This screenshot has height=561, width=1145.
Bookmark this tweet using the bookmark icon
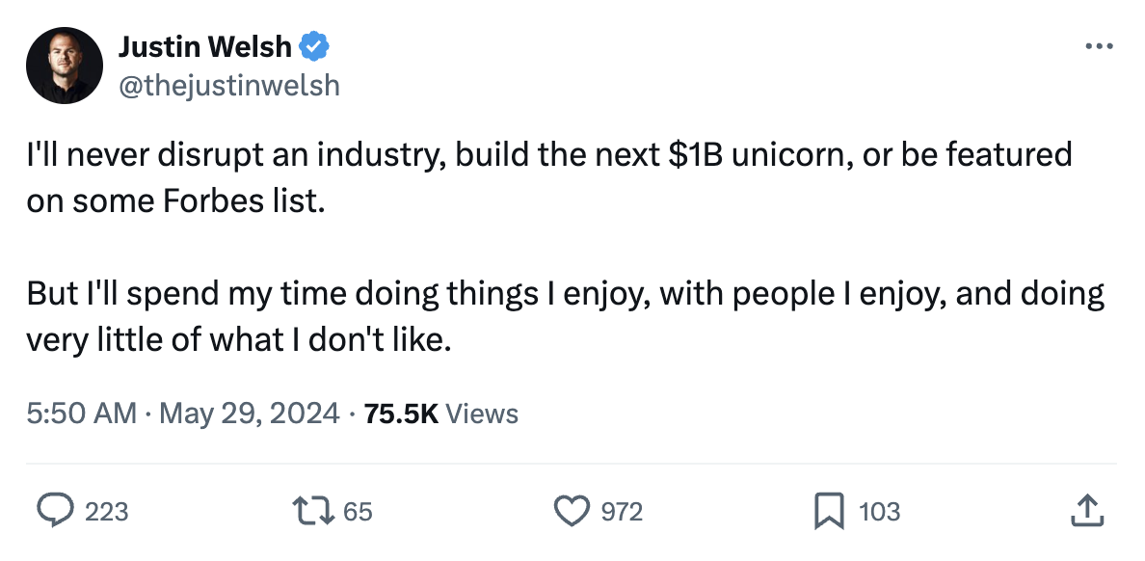point(828,511)
